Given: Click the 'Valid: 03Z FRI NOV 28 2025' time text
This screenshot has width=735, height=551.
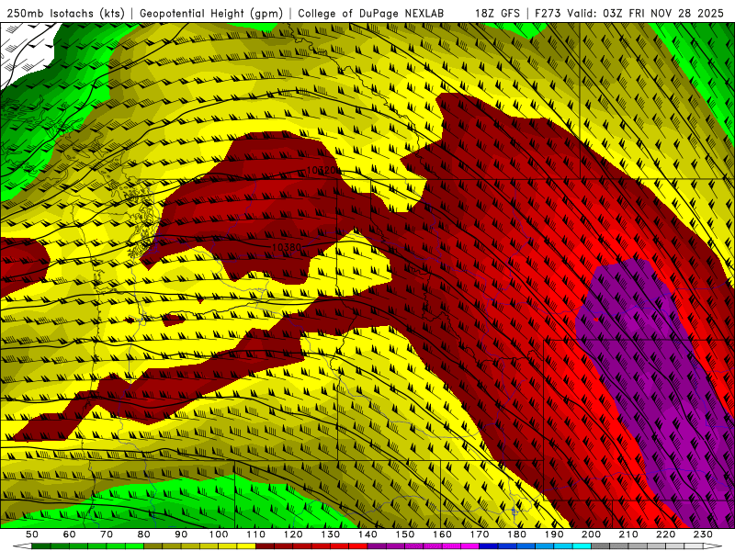Looking at the screenshot, I should 646,13.
